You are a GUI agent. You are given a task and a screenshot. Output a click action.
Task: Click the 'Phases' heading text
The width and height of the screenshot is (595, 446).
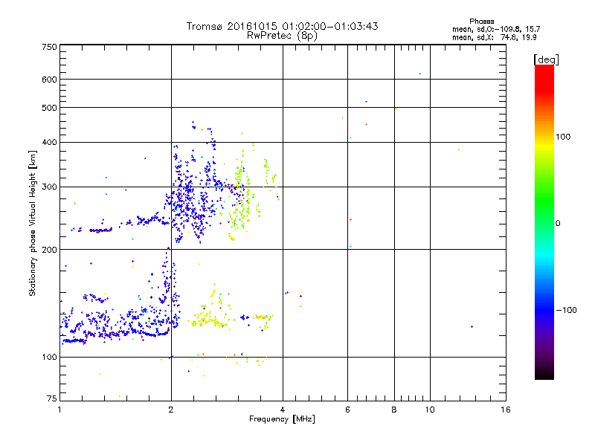point(481,22)
